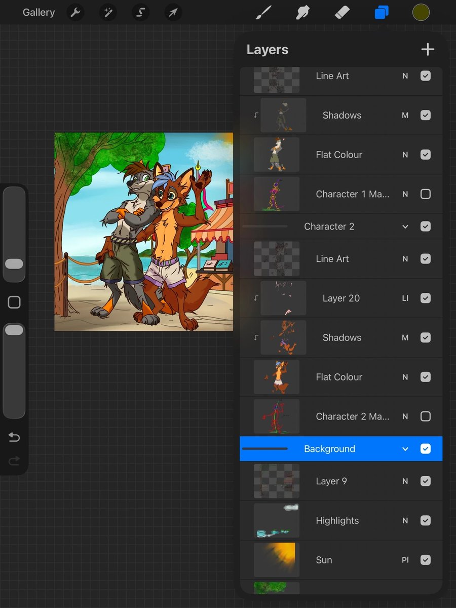Viewport: 456px width, 608px height.
Task: Open the Adjustments magic wand menu
Action: (107, 13)
